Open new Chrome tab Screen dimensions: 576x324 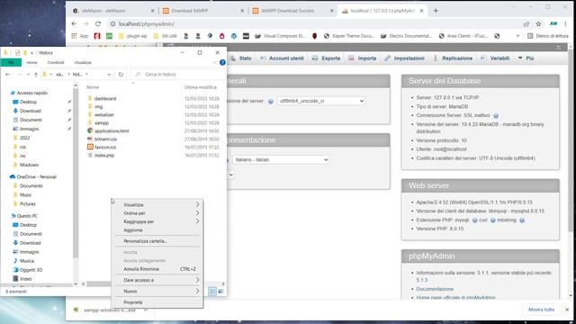click(x=436, y=11)
